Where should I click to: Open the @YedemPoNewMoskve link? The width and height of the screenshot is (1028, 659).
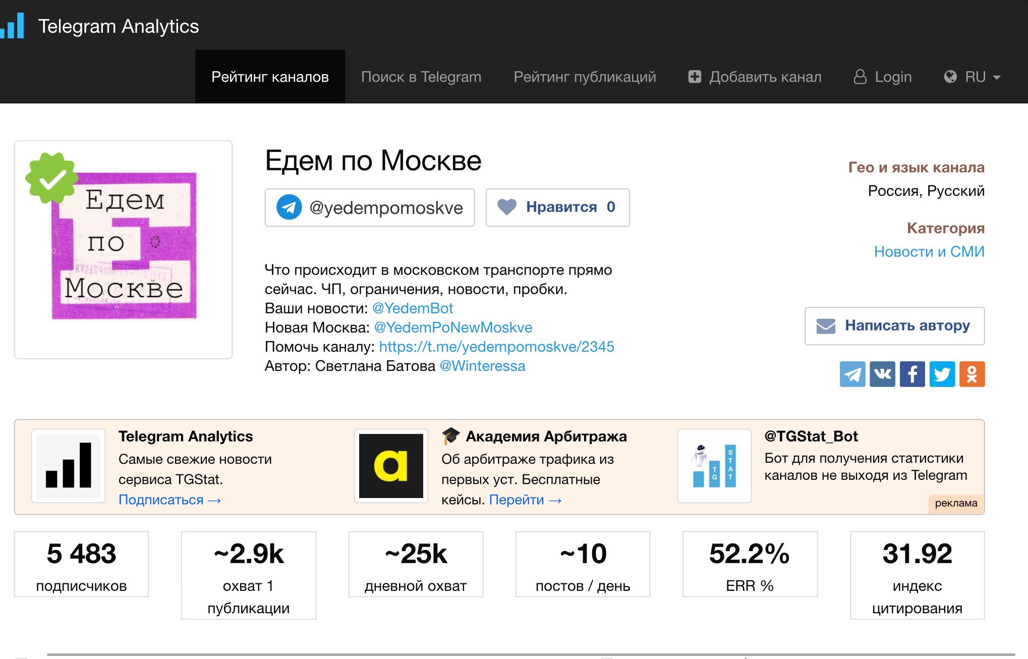[x=453, y=327]
